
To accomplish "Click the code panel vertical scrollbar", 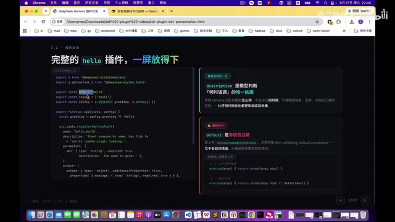I will pyautogui.click(x=193, y=105).
